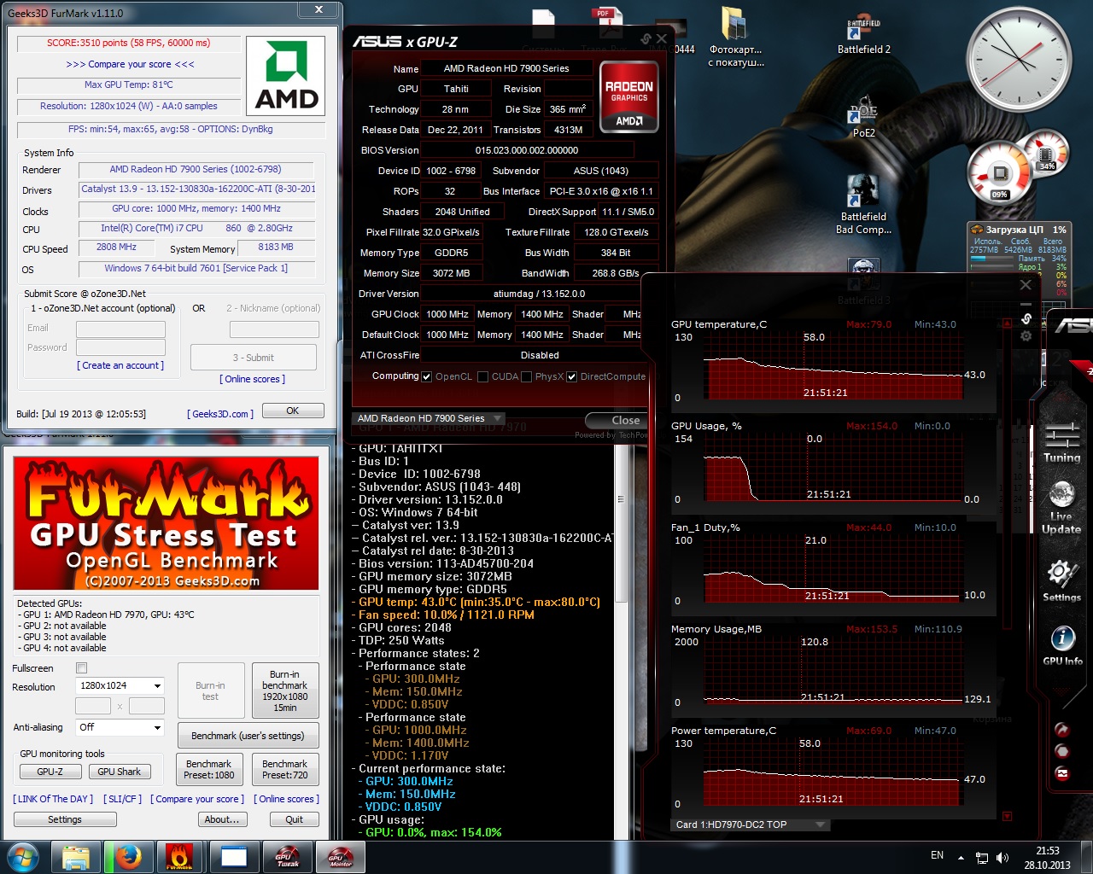Open the AMD Radeon HD 7900 Series card dropdown
The height and width of the screenshot is (874, 1093).
click(428, 419)
